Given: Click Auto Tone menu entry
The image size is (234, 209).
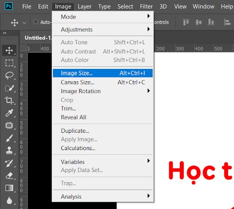Looking at the screenshot, I should [x=103, y=42].
